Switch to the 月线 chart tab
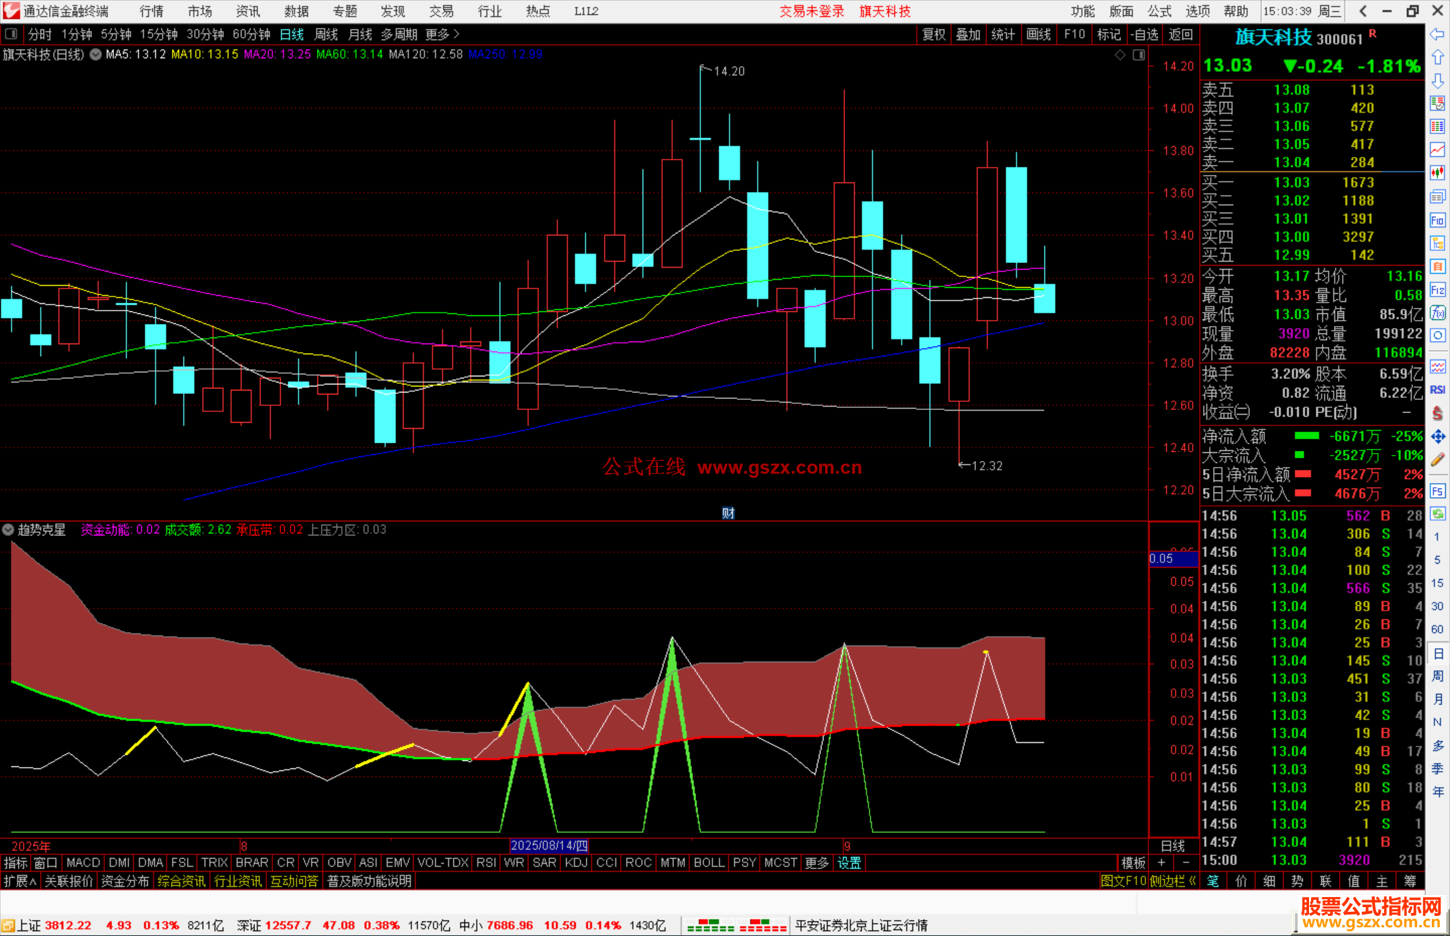1450x936 pixels. point(360,34)
